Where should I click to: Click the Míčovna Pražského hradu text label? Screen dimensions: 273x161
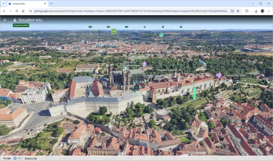pos(130,64)
